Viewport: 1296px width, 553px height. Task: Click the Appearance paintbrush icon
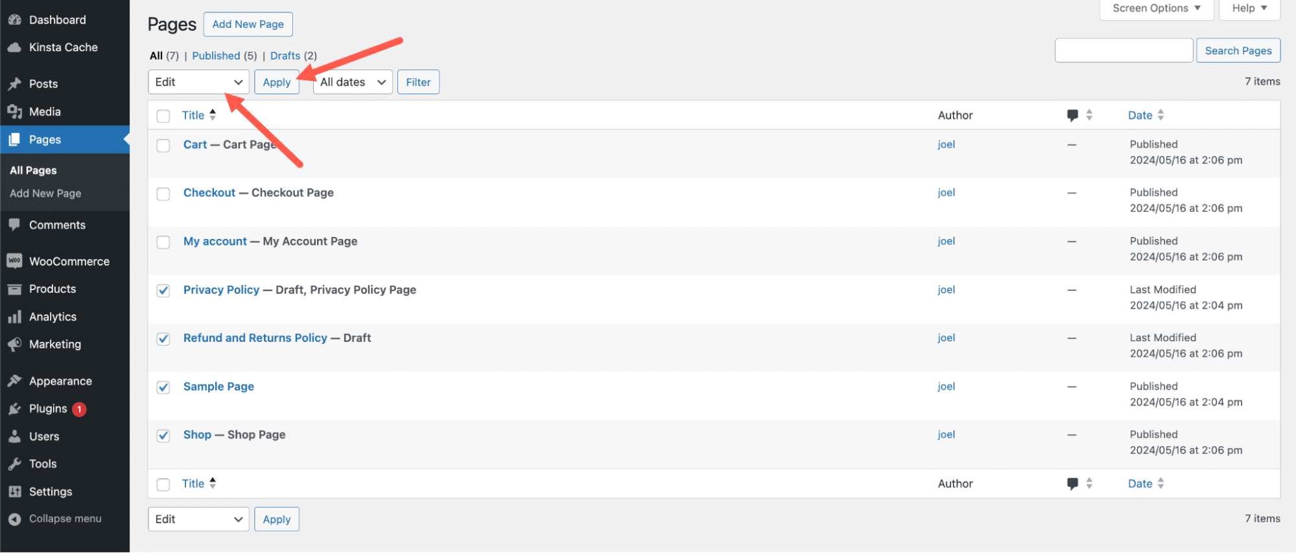[14, 381]
